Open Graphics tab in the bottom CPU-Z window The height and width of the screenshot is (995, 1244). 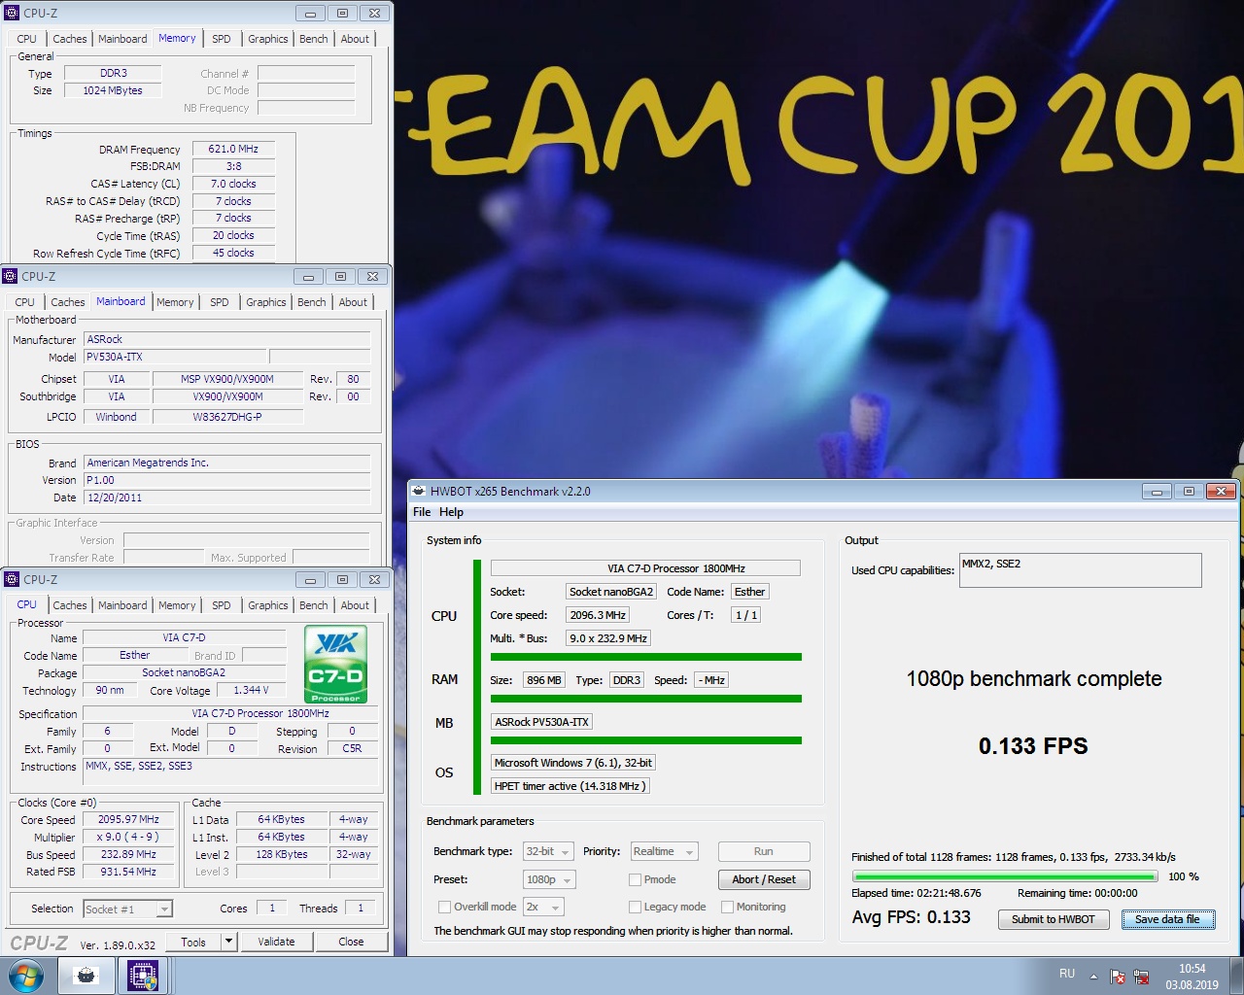268,605
